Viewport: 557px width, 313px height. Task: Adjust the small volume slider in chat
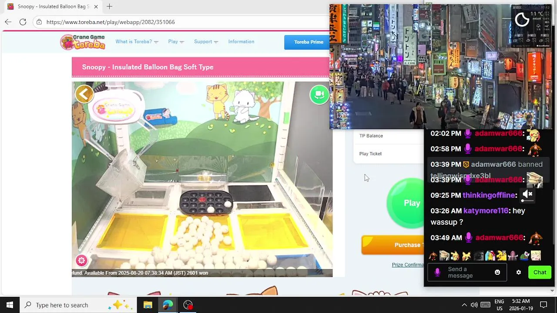click(x=527, y=200)
